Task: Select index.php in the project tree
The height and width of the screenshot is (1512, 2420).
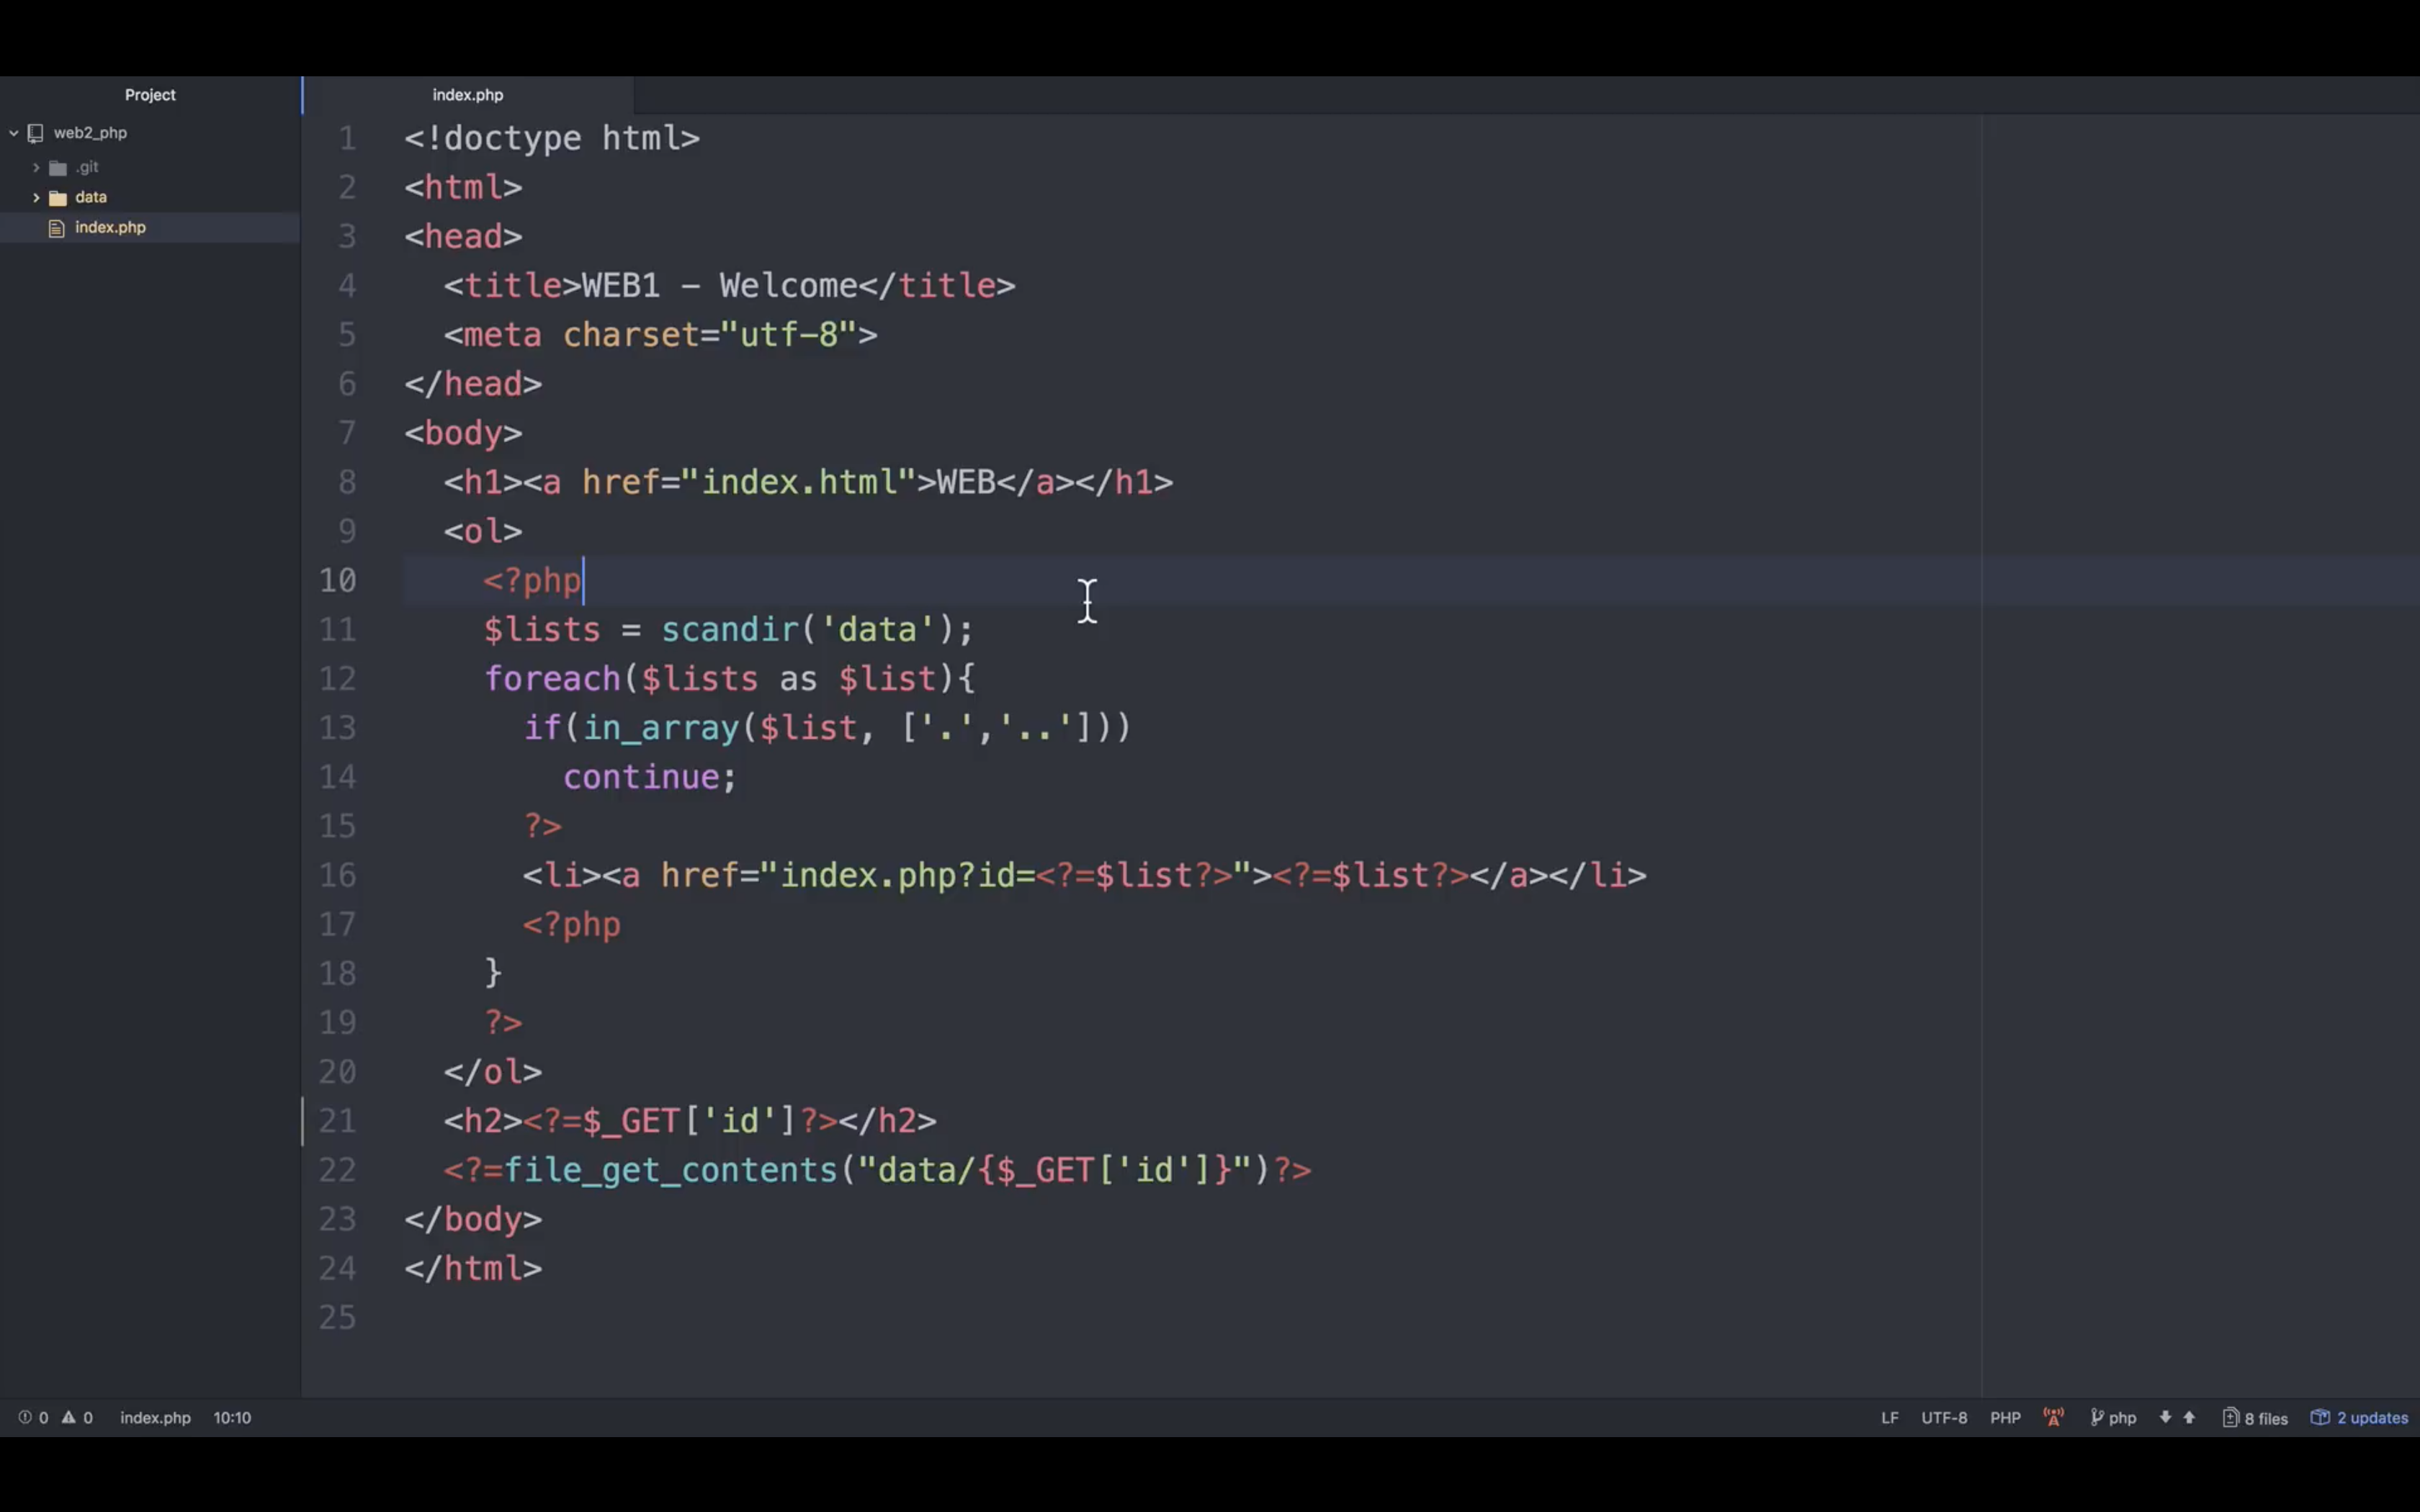Action: (110, 227)
